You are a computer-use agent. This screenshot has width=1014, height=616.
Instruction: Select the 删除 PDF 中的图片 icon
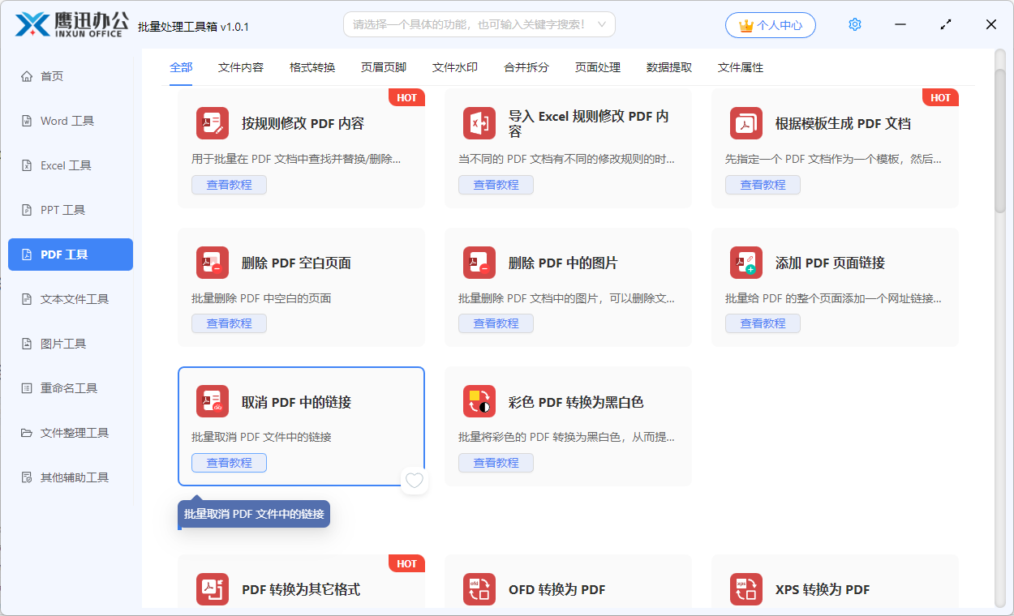click(x=479, y=262)
